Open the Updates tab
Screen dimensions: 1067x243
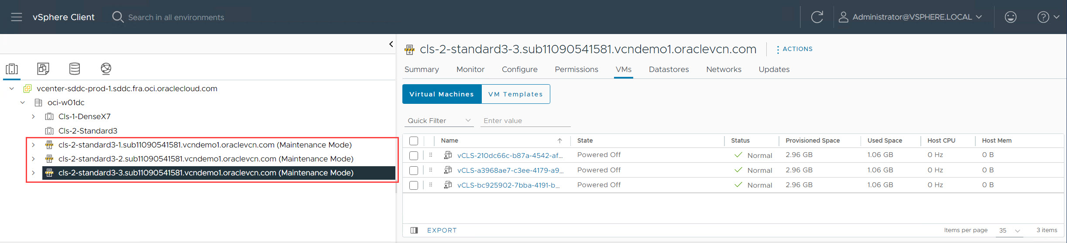click(x=774, y=69)
